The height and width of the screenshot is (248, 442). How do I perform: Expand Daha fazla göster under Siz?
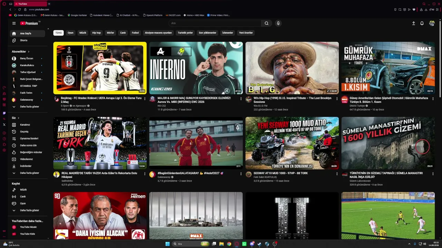(28, 173)
